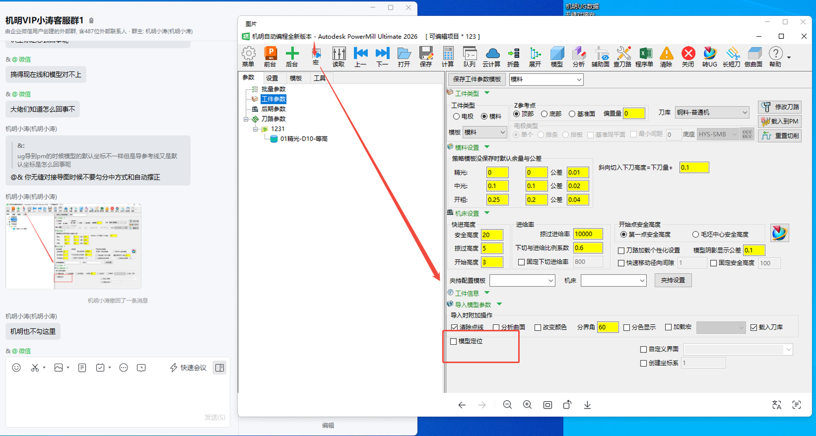The height and width of the screenshot is (436, 816).
Task: Click the 关闭 red X toolbar icon
Action: click(688, 57)
